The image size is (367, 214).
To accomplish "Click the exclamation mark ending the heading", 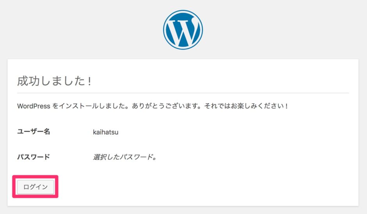I will [x=89, y=81].
